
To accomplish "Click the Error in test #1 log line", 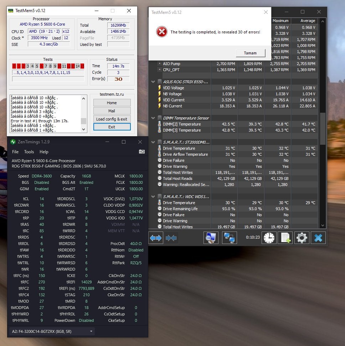I will coord(40,121).
